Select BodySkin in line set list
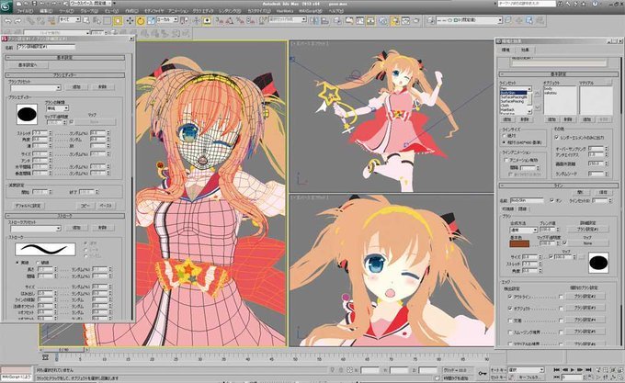Screen dimensions: 625x383 tap(514, 93)
